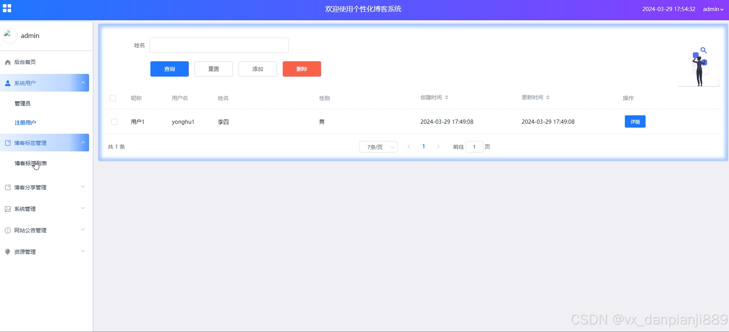Click the picture icon beside 系统管理
729x332 pixels.
click(8, 209)
